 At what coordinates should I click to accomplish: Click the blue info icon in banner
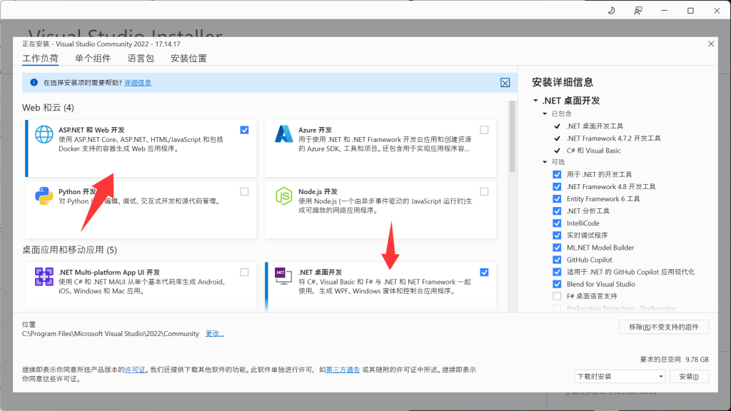pyautogui.click(x=33, y=83)
